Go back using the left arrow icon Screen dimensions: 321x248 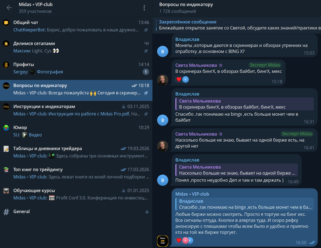(9, 8)
